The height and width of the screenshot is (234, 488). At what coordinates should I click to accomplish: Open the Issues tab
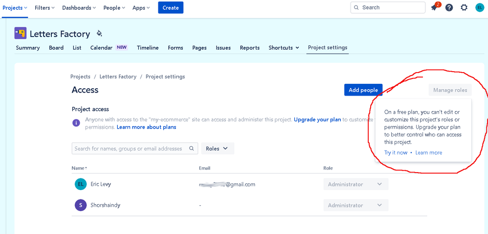223,48
